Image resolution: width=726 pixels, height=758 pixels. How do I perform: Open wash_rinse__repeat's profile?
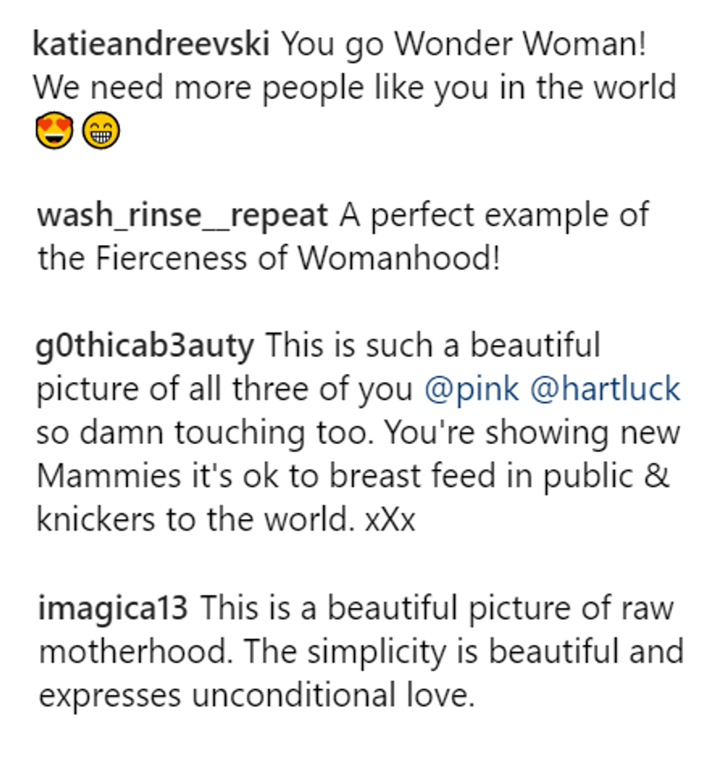coord(181,215)
